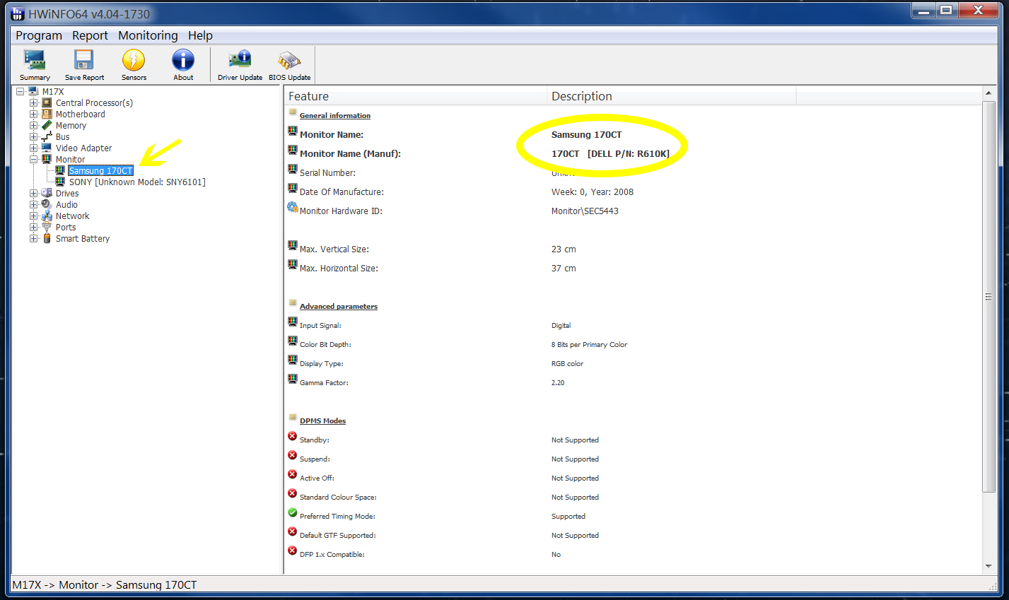Open the Program menu
The height and width of the screenshot is (600, 1009).
[39, 35]
